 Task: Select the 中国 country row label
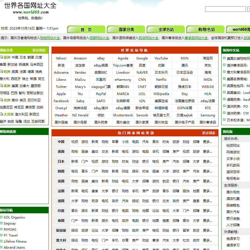click(61, 142)
